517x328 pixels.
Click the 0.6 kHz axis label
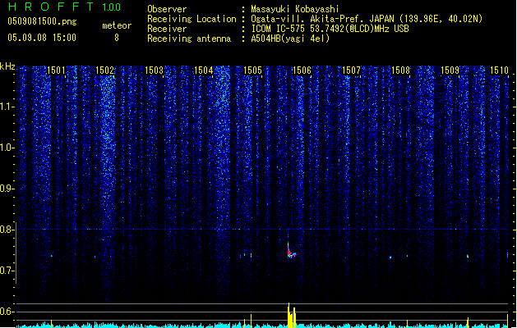coord(7,312)
